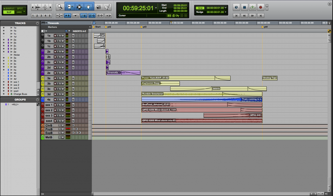Stop playback with the Stop button
This screenshot has width=333, height=196.
245,7
